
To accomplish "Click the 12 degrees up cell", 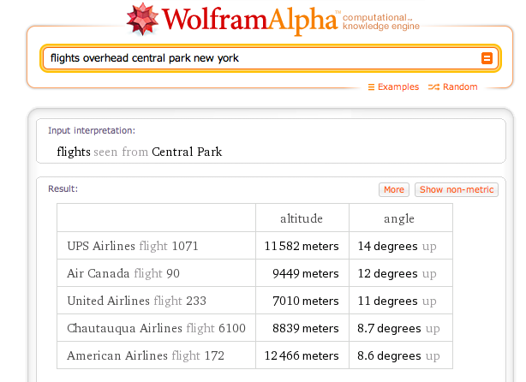I will pos(401,273).
